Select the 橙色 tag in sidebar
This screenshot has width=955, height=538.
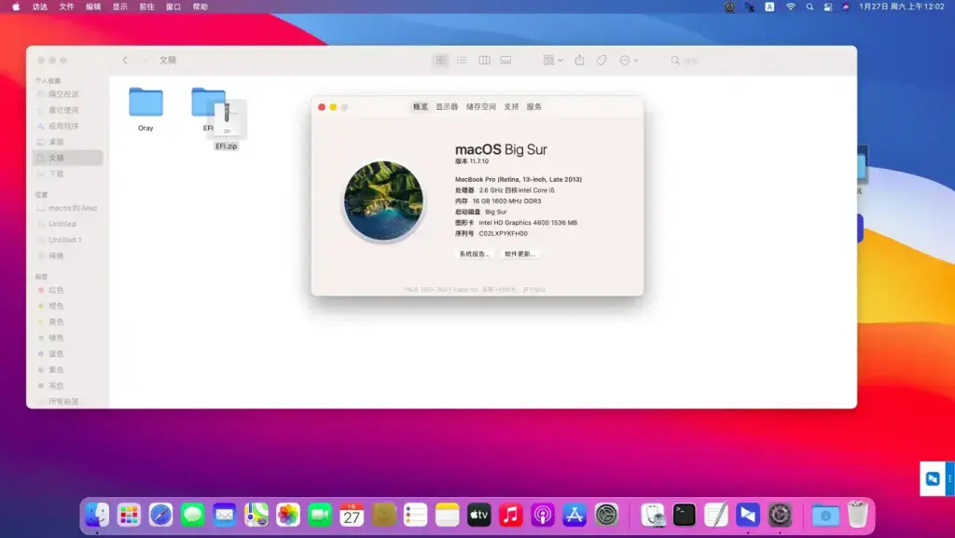[56, 306]
